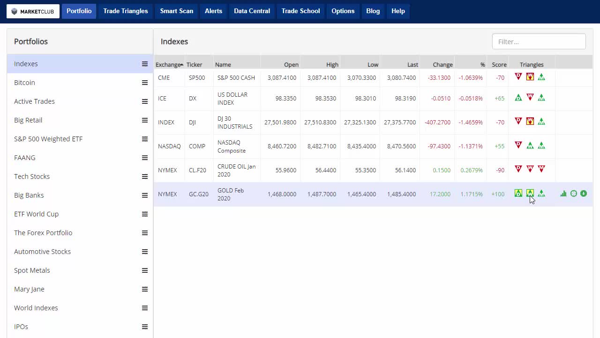Click the monthly triangle for NASDAQ Composite
600x338 pixels.
pyautogui.click(x=541, y=145)
